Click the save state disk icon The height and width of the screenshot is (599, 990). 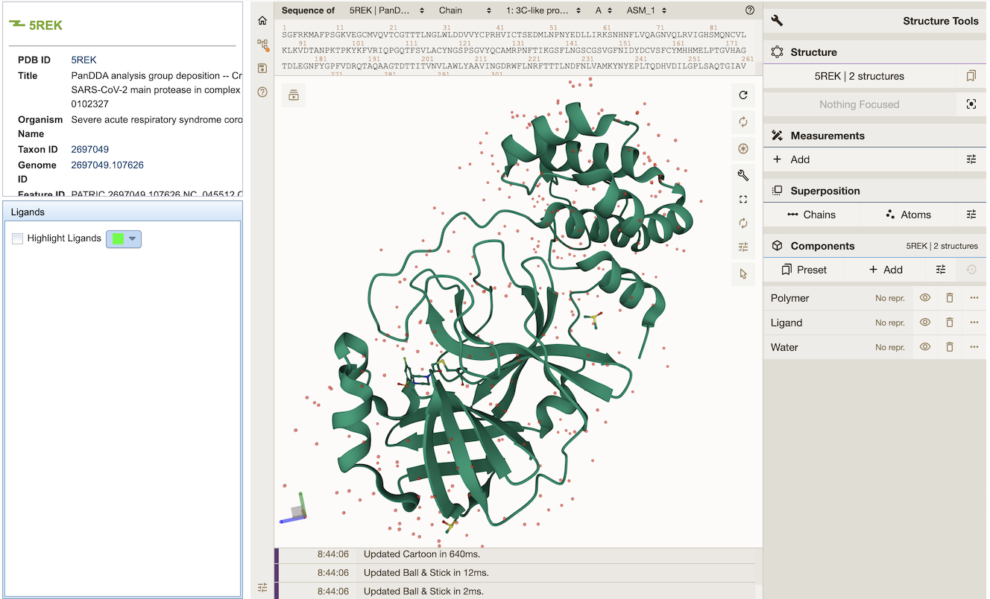[x=262, y=69]
